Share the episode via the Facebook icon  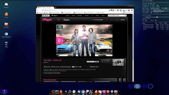click(x=96, y=61)
